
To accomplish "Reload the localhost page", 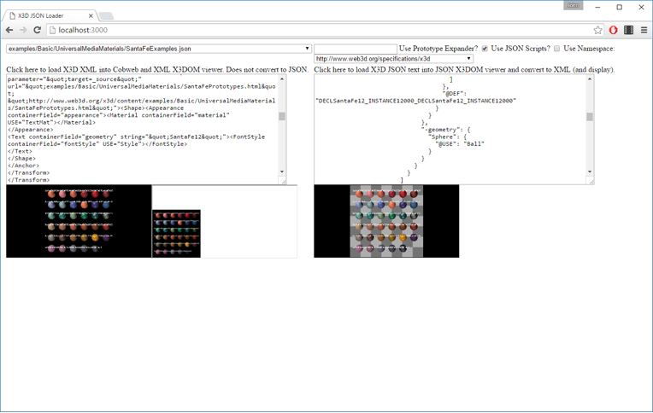I will (38, 30).
